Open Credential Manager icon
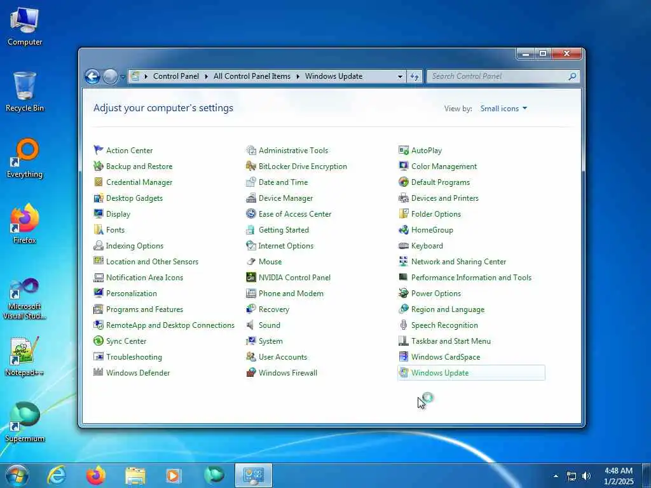This screenshot has height=488, width=651. click(x=99, y=182)
